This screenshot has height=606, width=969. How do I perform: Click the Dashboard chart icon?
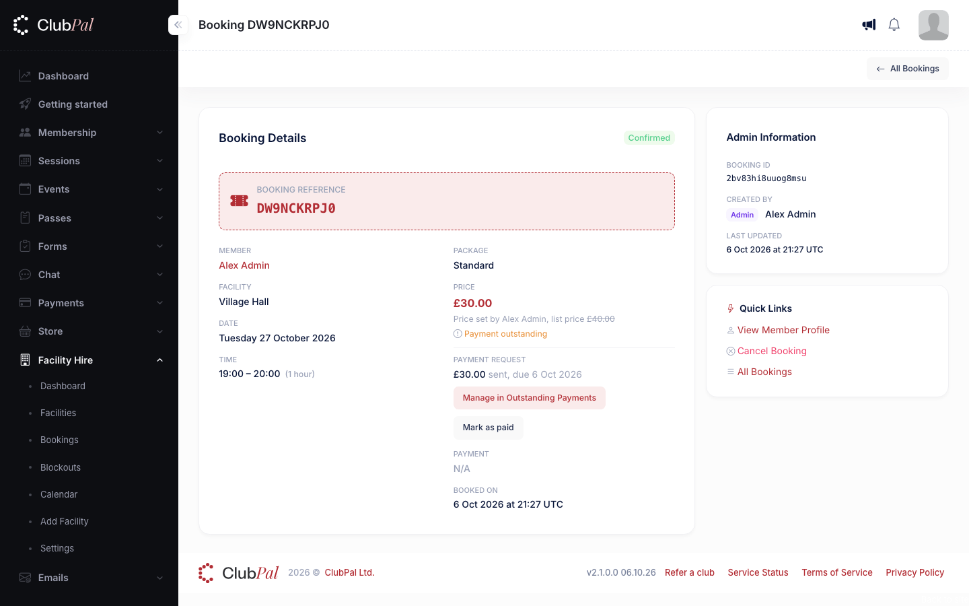coord(25,76)
